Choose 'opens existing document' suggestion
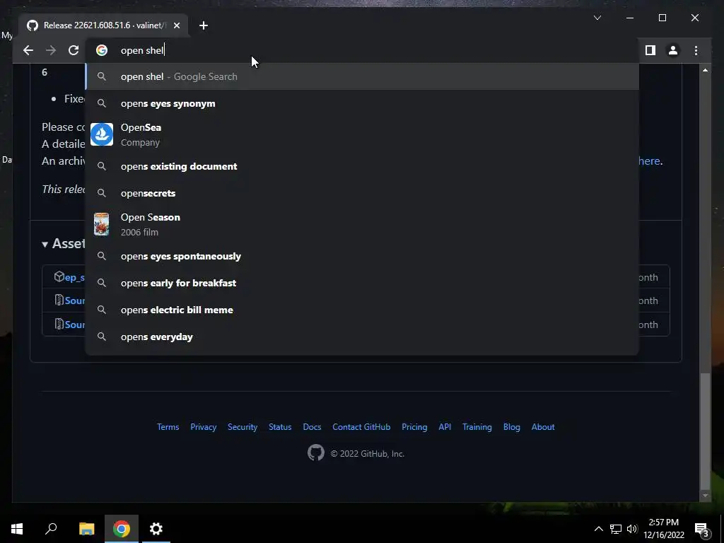 pyautogui.click(x=363, y=166)
